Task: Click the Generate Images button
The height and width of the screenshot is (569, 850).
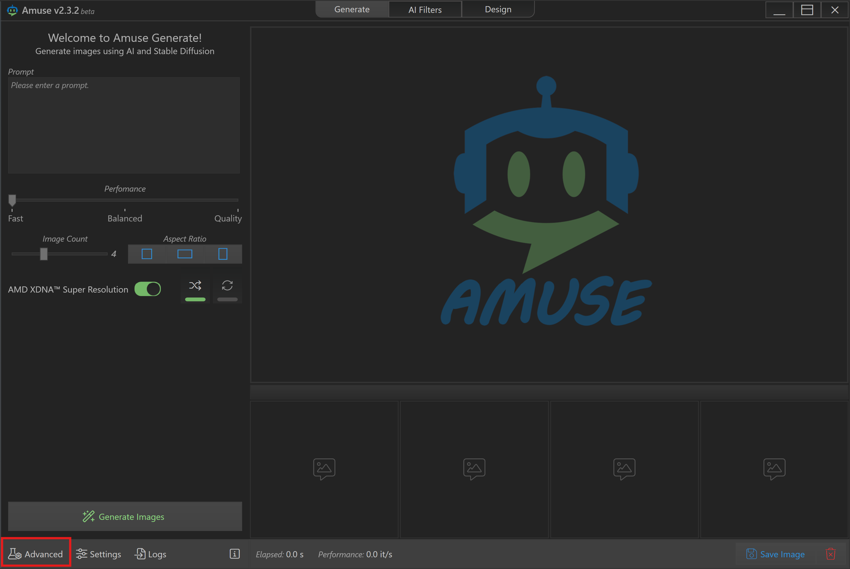Action: (125, 516)
